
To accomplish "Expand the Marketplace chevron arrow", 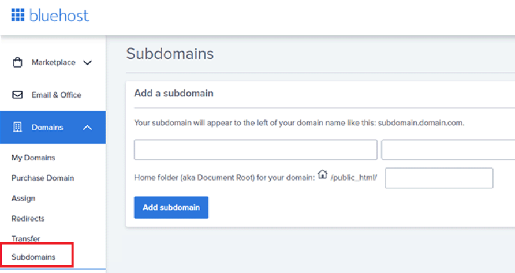I will [88, 63].
